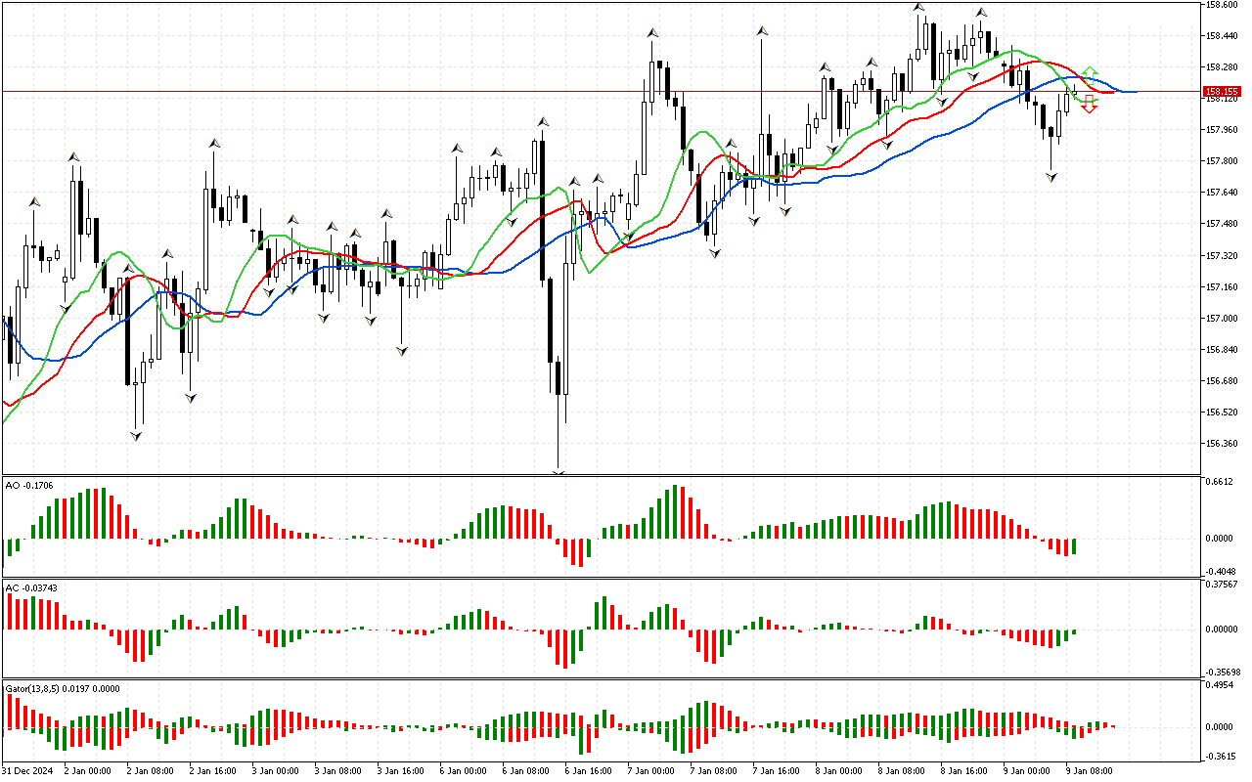The image size is (1252, 782).
Task: Click the 8 Jan 00:00 time label
Action: 837,770
